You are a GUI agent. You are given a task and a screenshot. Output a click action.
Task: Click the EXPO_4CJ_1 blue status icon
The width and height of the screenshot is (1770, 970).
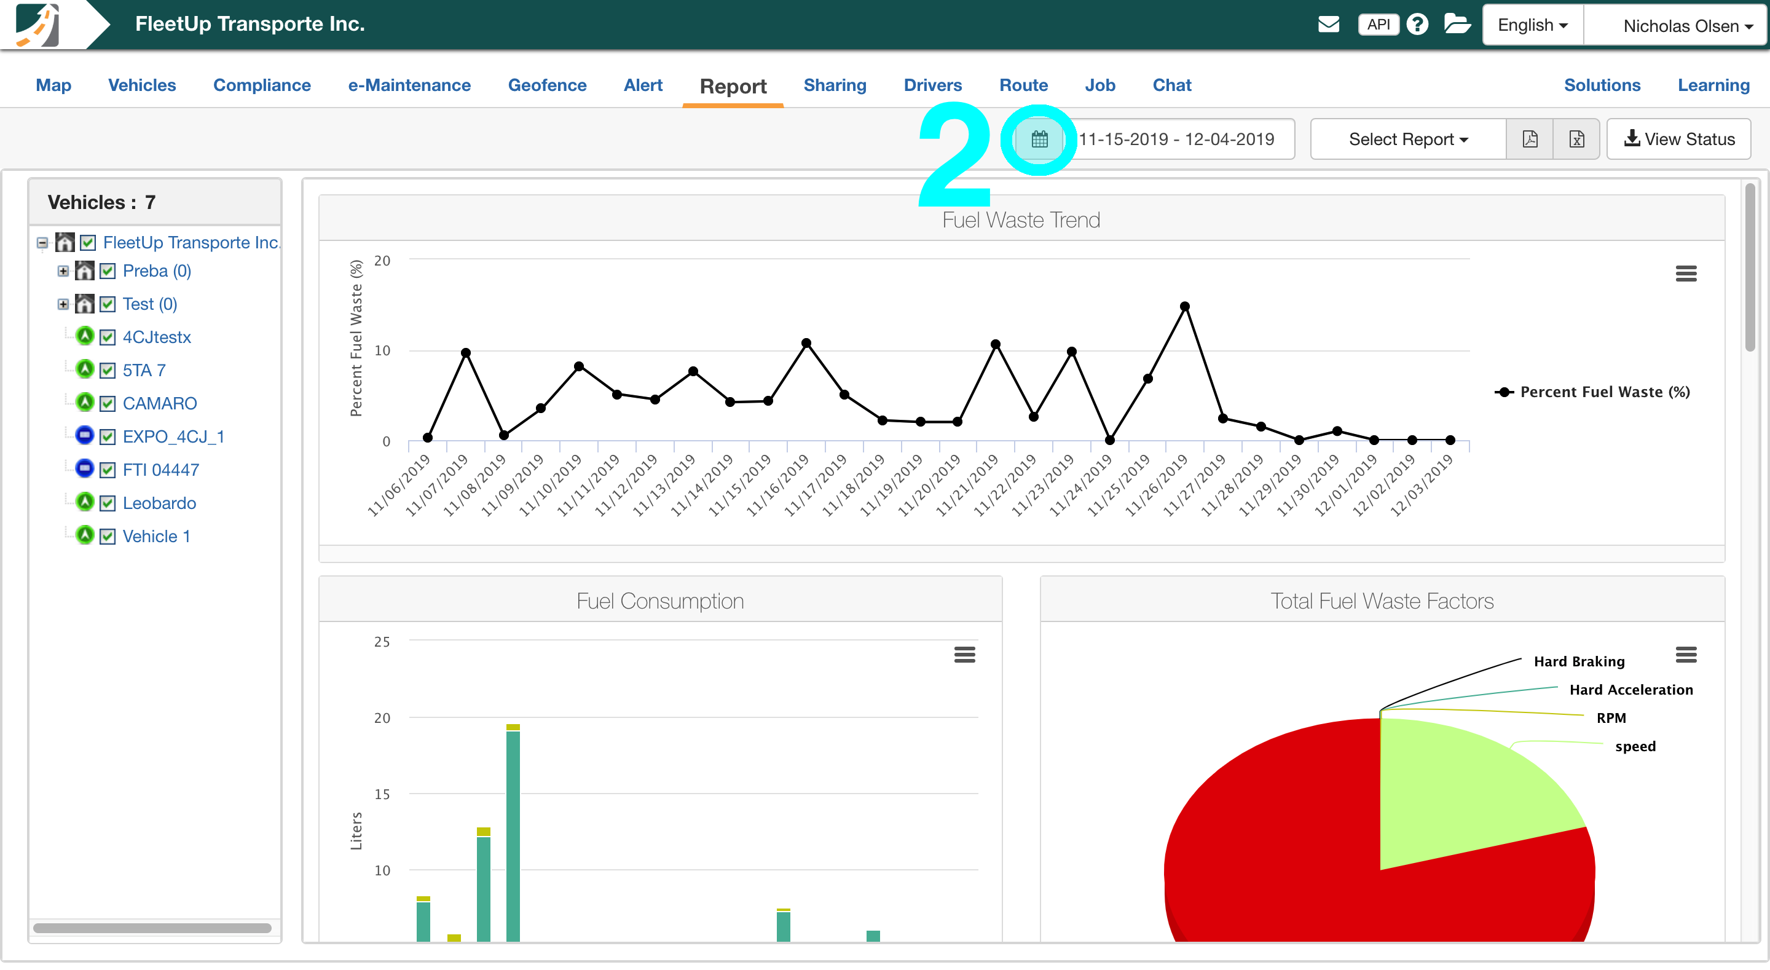click(85, 435)
